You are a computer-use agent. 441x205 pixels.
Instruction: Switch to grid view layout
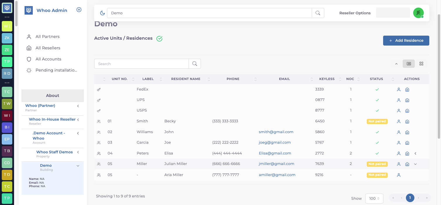(421, 64)
